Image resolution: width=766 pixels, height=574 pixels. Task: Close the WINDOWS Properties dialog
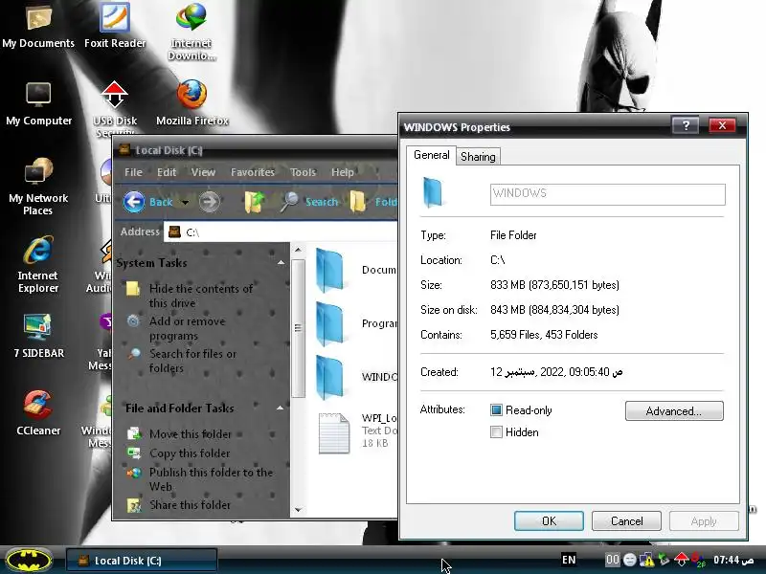722,125
